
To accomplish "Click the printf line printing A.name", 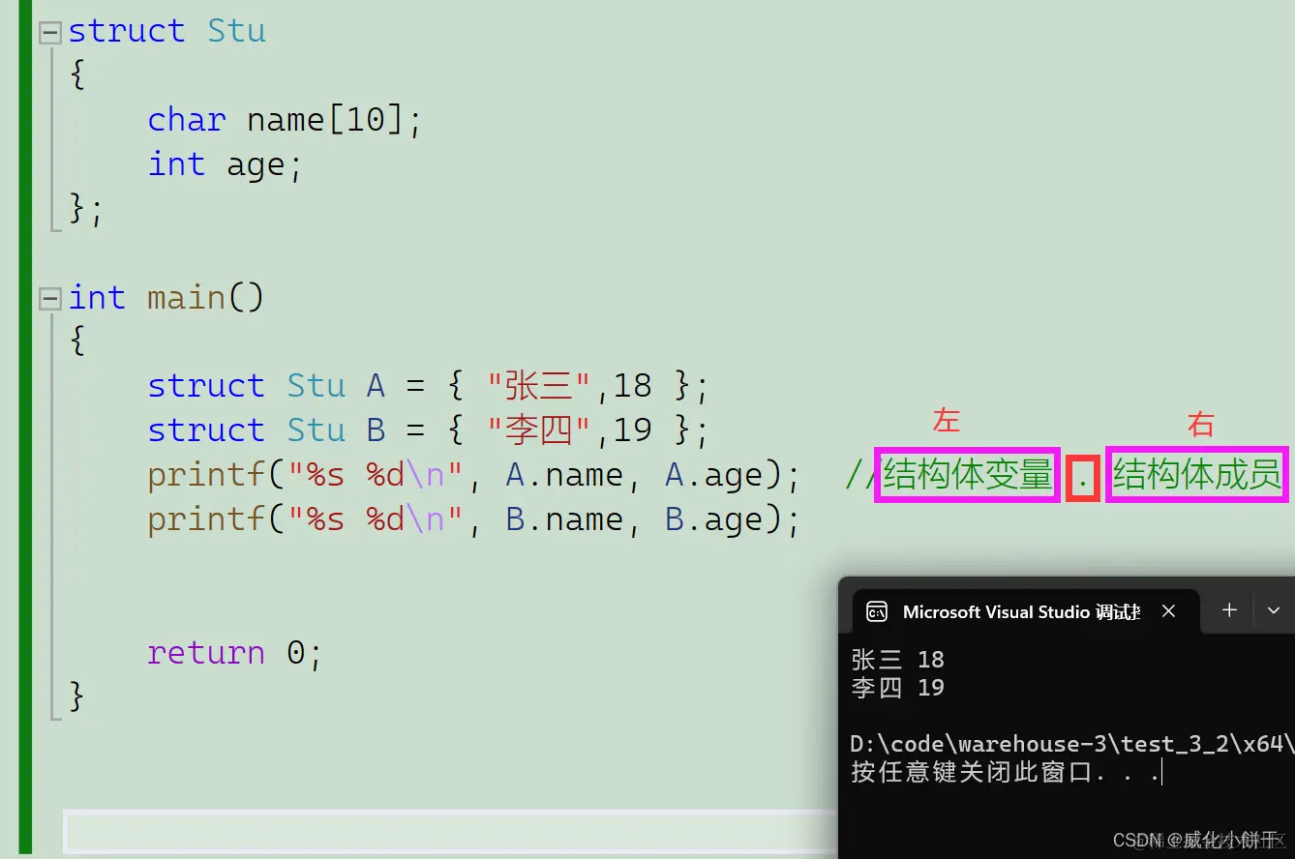I will tap(474, 475).
